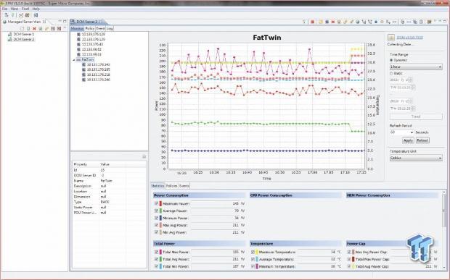Screen dimensions: 450x280
Task: Click the chart icon next to the top link
Action: (391, 38)
